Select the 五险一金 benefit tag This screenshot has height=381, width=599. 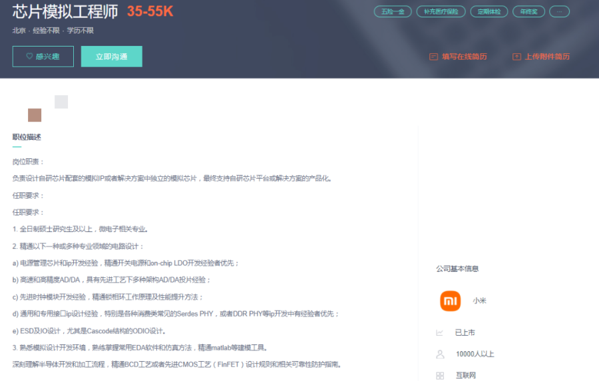coord(393,12)
